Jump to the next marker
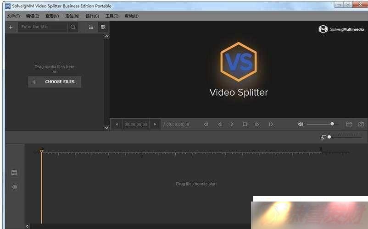The height and width of the screenshot is (229, 368). tap(271, 124)
